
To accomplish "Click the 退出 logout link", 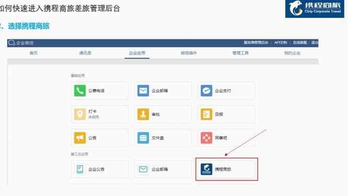I will [314, 42].
